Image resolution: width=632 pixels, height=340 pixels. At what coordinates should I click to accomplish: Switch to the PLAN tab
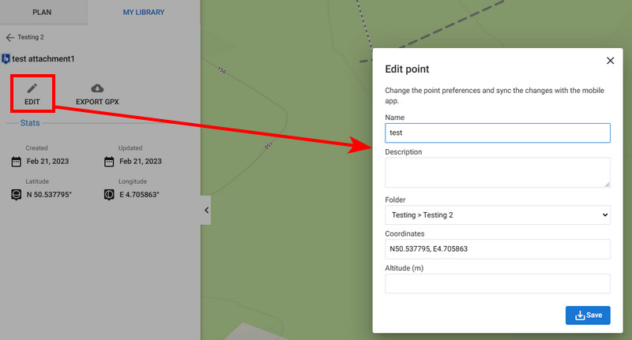(43, 12)
